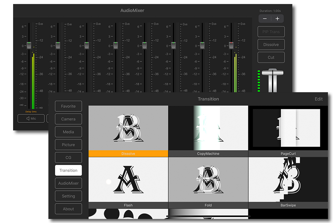
Task: Increase duration with the plus button
Action: click(277, 19)
